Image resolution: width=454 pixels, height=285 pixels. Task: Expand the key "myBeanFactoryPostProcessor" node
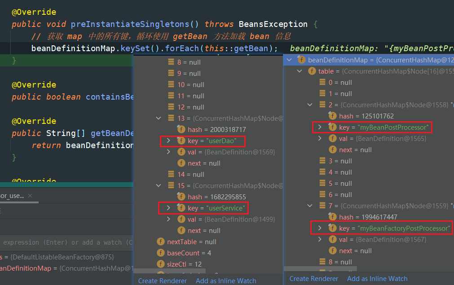[x=320, y=228]
